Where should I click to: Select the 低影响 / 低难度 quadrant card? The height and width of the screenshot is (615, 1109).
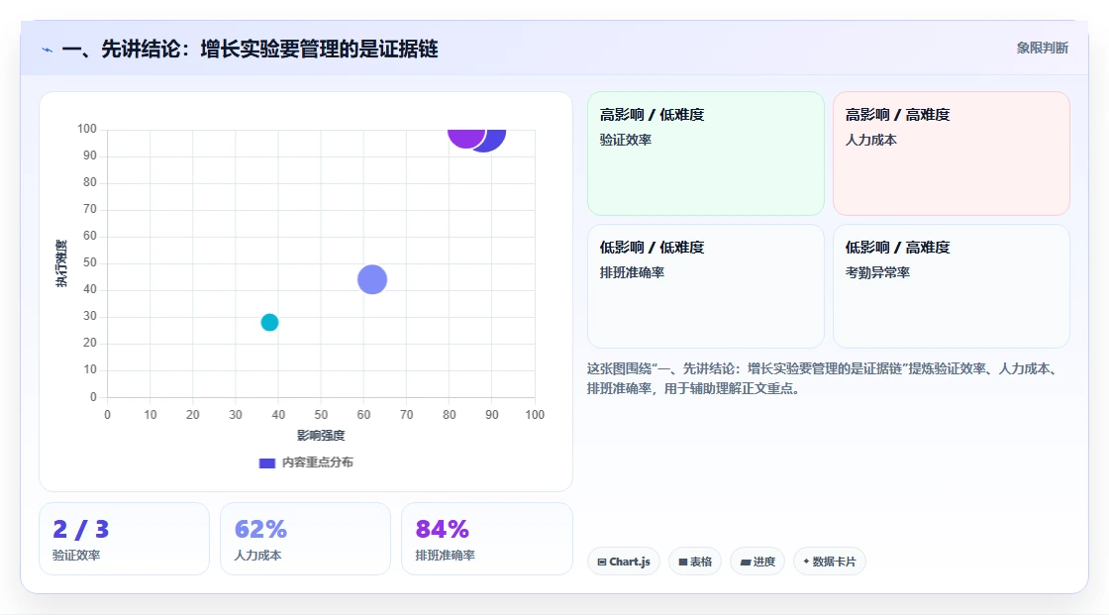pyautogui.click(x=706, y=286)
